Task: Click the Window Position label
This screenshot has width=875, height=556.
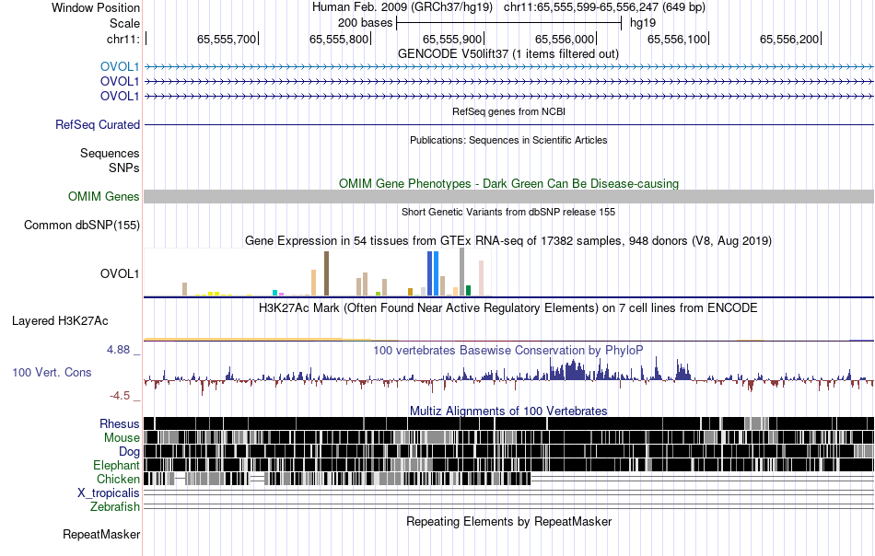Action: [x=96, y=7]
